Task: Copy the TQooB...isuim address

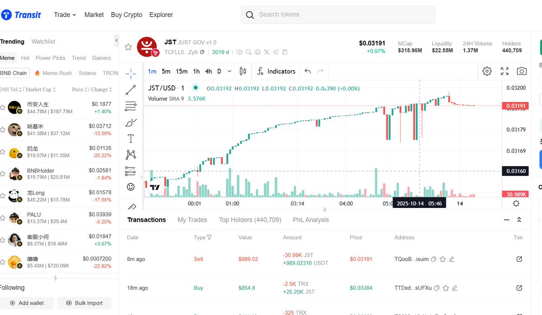Action: pos(434,259)
